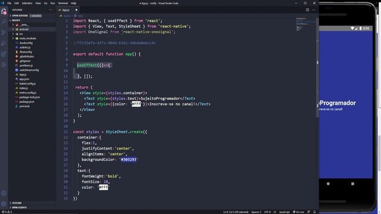
Task: Click Ln 9, Col cursor position indicator
Action: pyautogui.click(x=236, y=212)
